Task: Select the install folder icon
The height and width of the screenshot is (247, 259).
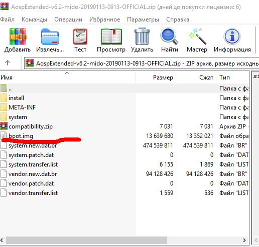Action: [x=4, y=97]
